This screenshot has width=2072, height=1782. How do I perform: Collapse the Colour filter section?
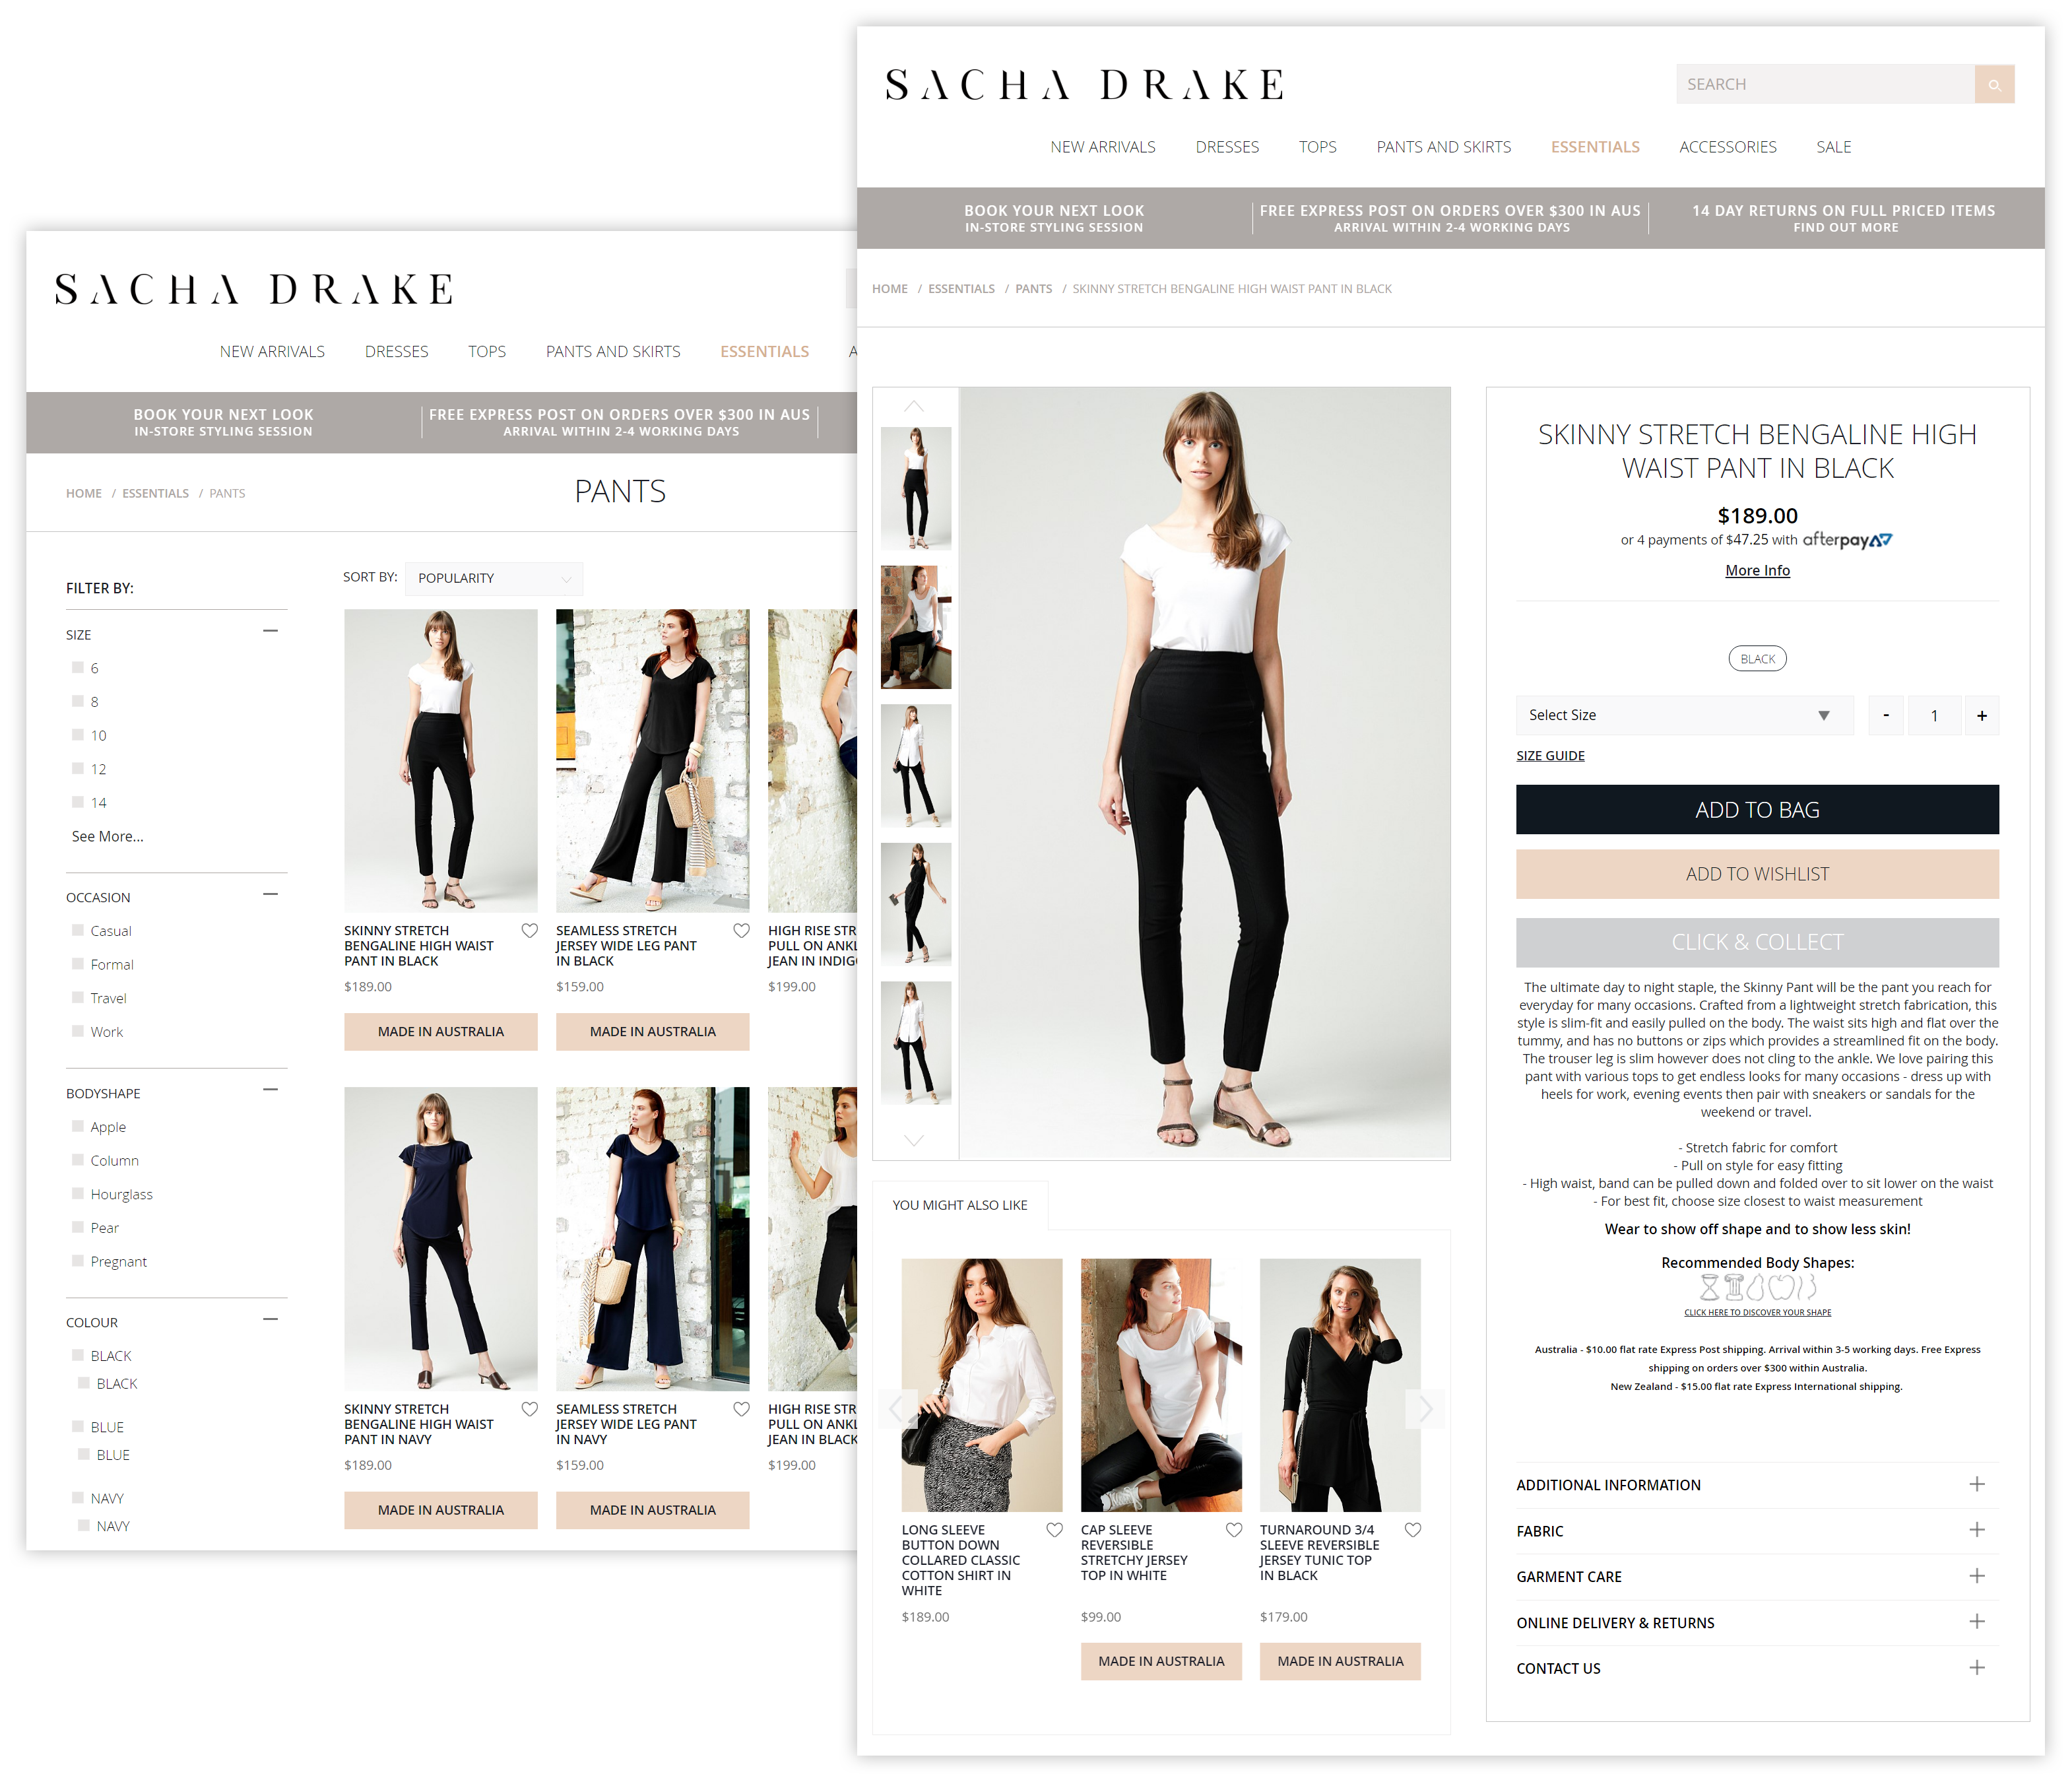270,1320
